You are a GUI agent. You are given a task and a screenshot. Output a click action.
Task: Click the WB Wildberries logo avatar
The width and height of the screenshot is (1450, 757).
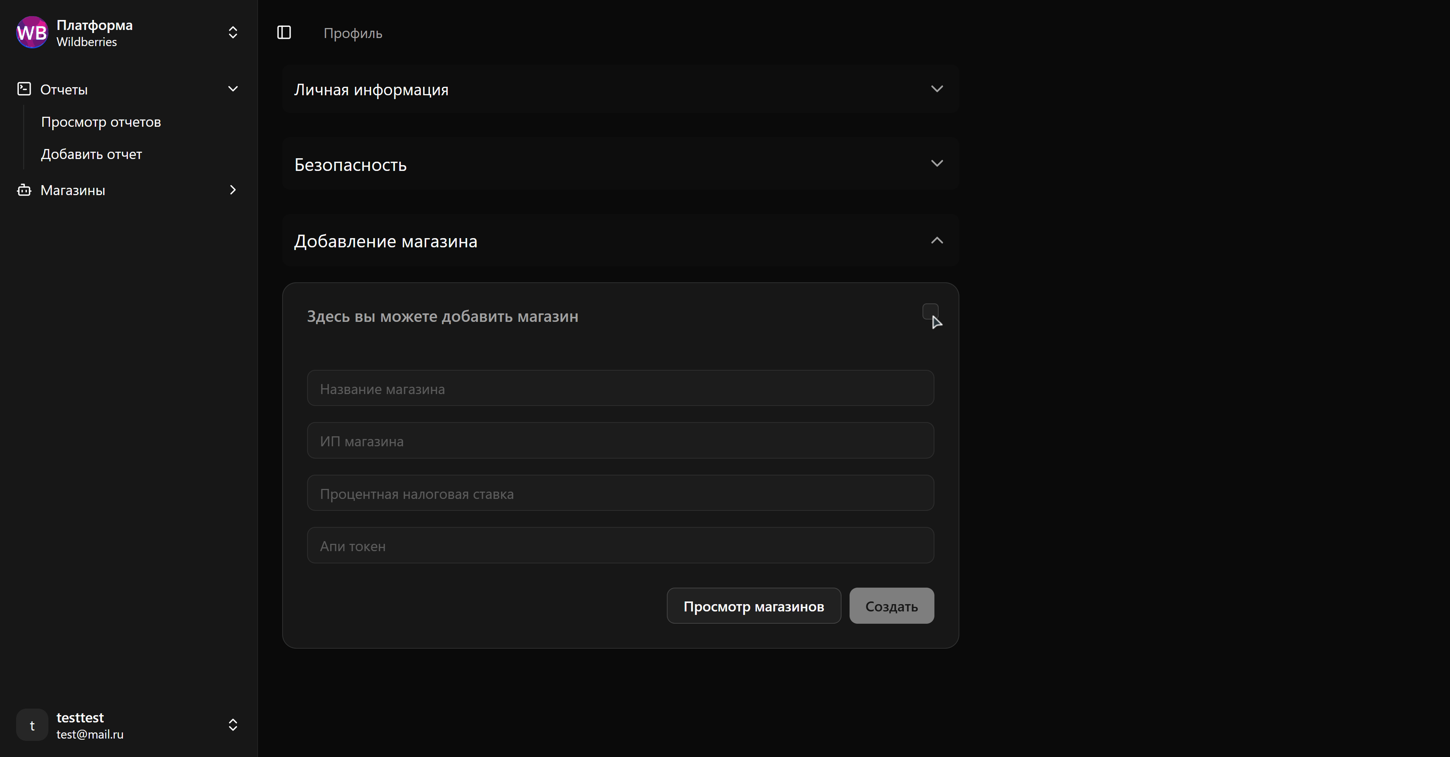click(x=32, y=33)
